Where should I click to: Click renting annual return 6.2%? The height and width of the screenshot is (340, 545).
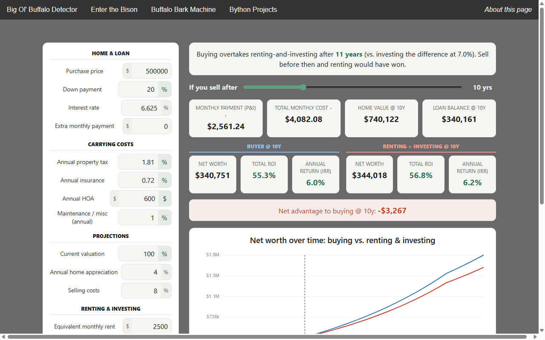click(x=472, y=182)
